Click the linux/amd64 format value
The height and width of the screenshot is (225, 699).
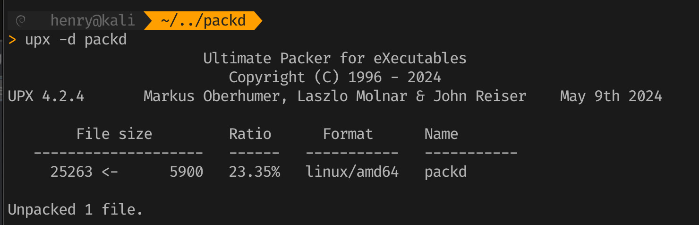pos(352,172)
